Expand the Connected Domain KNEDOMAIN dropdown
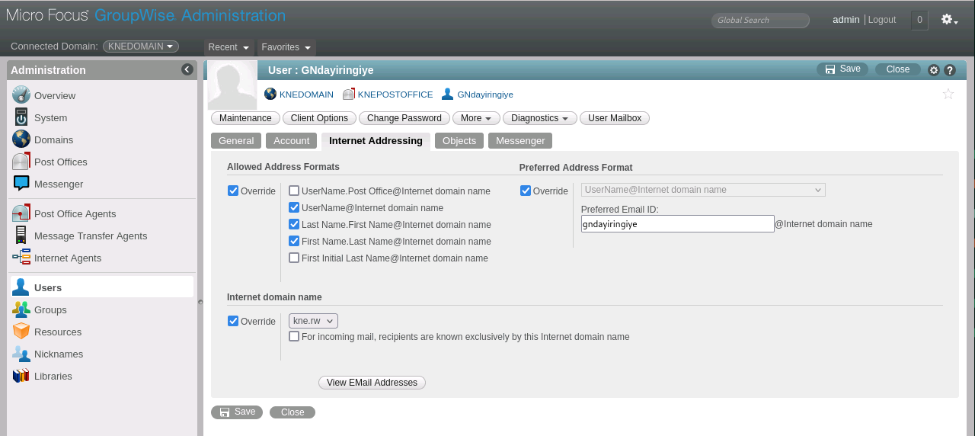 (141, 46)
